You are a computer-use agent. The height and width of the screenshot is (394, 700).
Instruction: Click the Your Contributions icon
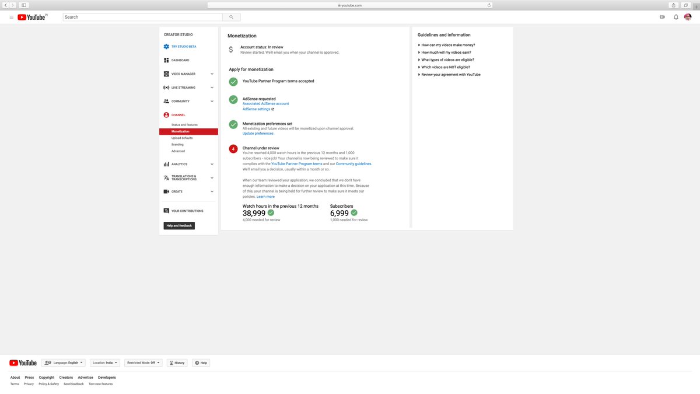[x=166, y=211]
